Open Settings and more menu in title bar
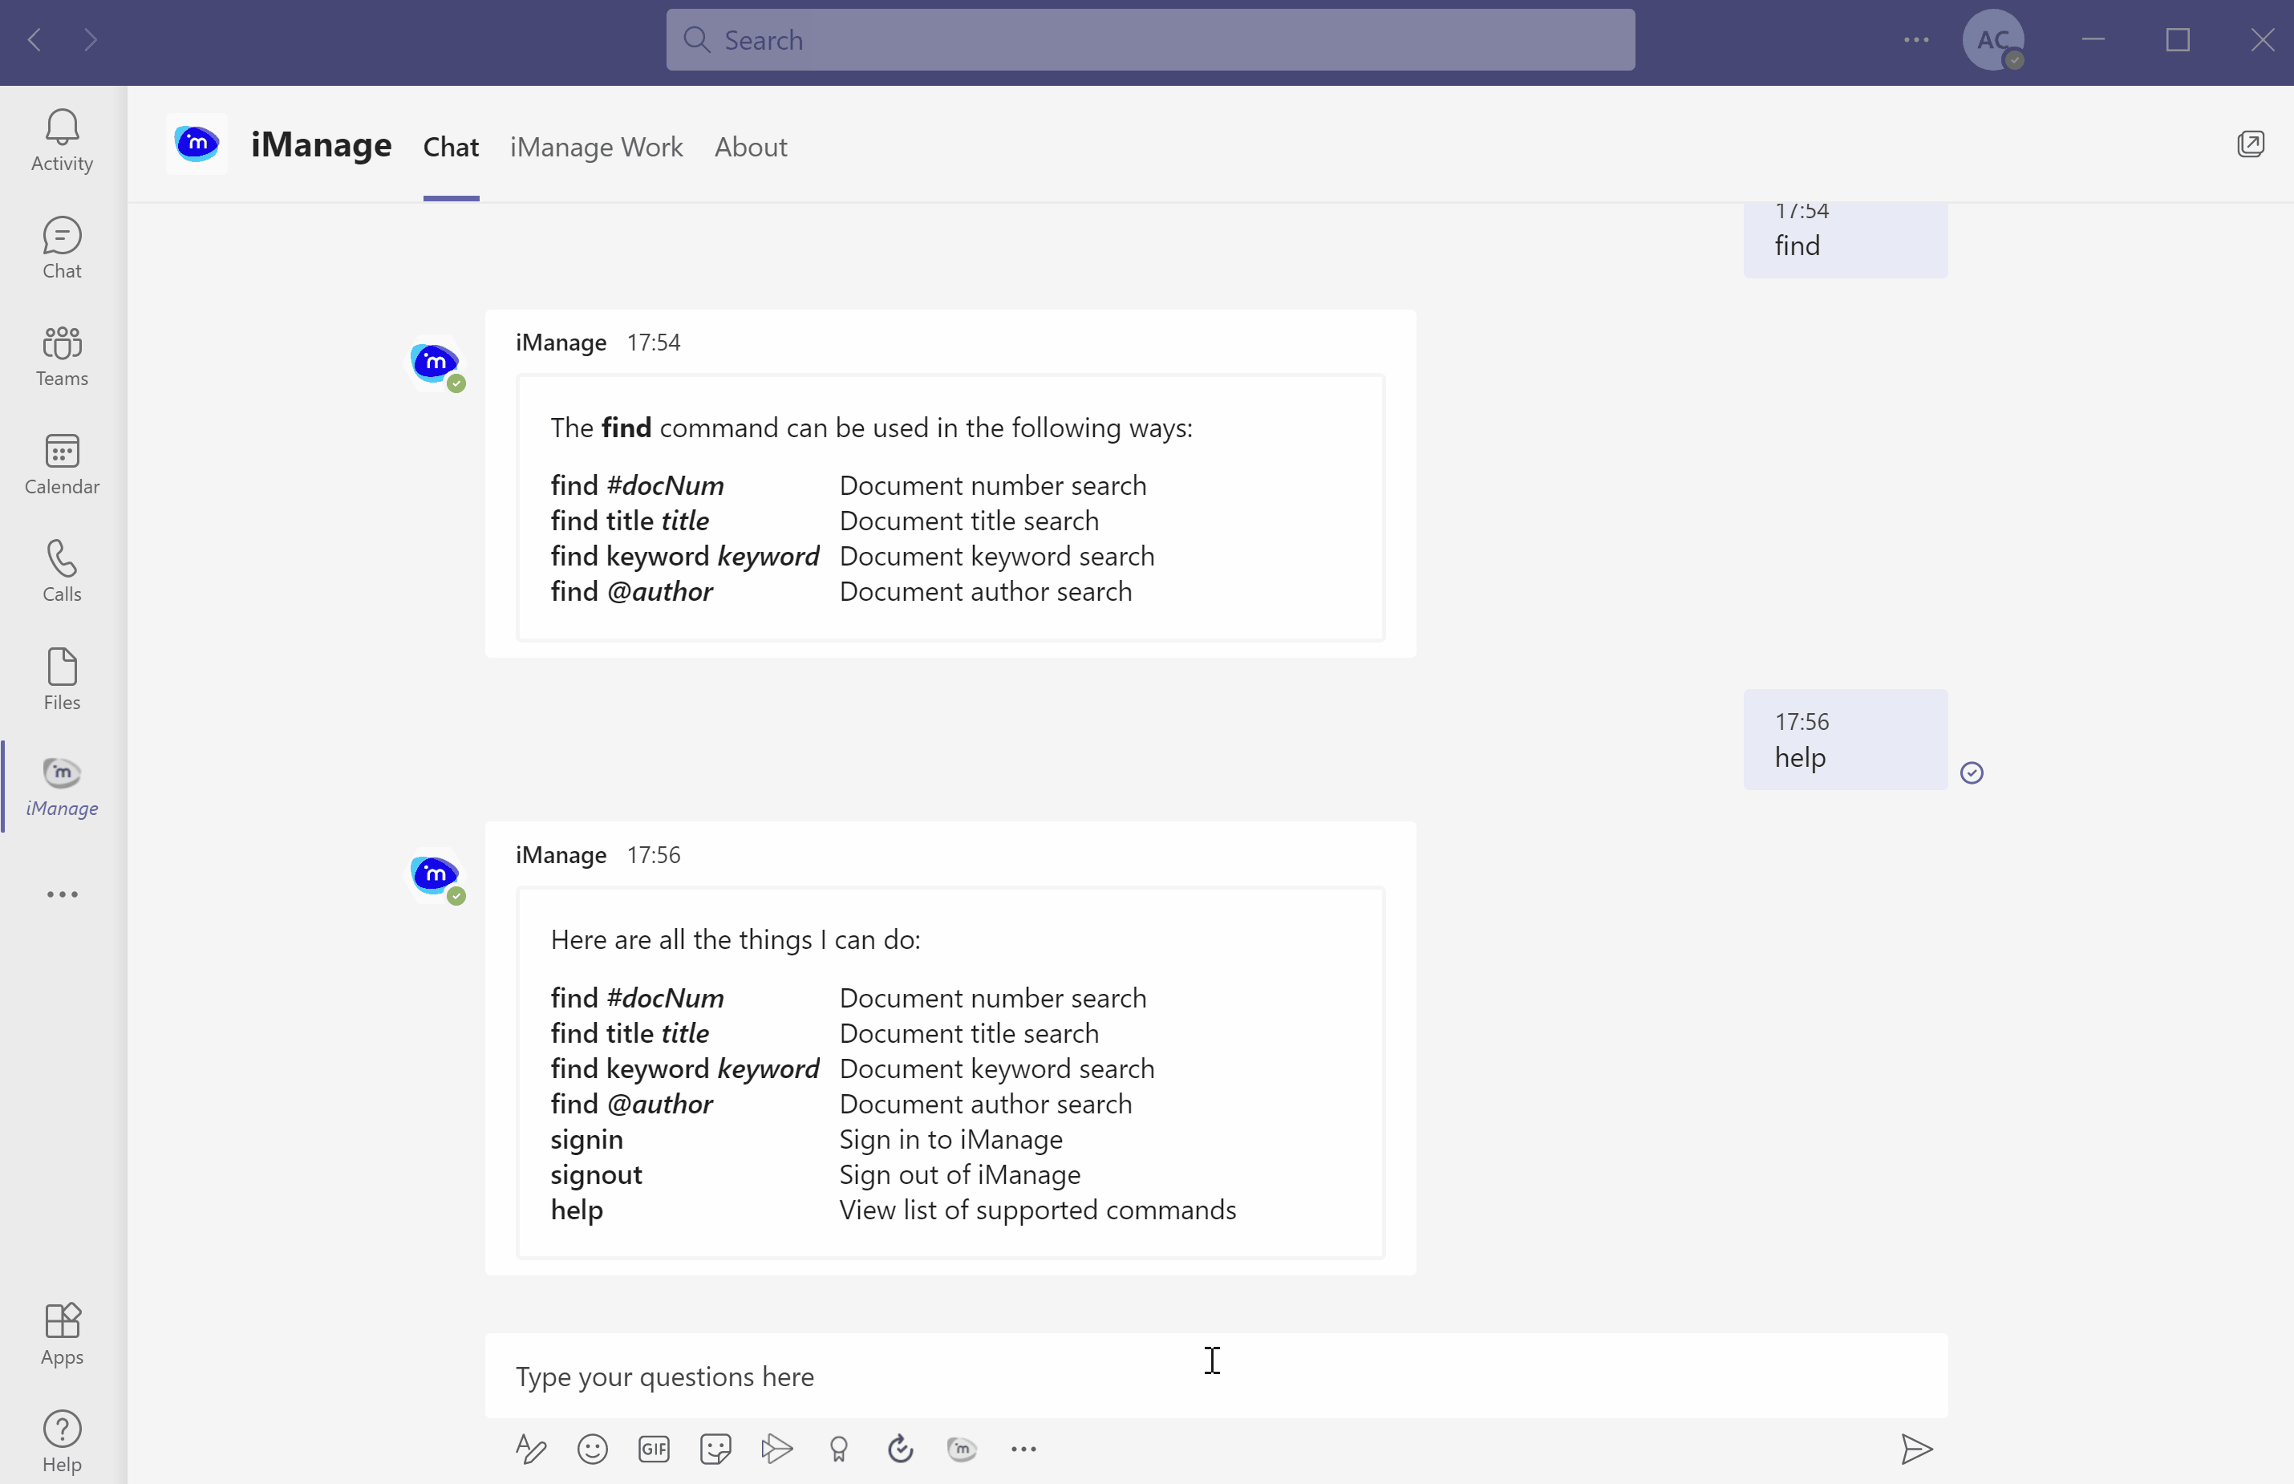 point(1916,39)
